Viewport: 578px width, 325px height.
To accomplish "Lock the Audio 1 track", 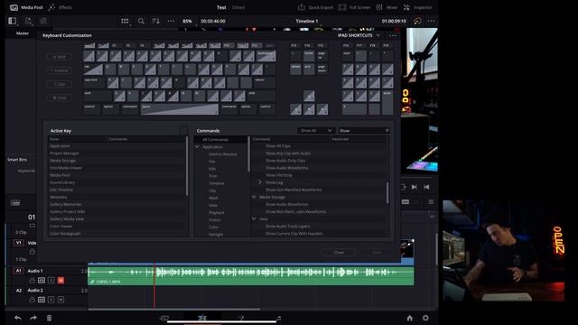I will click(33, 281).
